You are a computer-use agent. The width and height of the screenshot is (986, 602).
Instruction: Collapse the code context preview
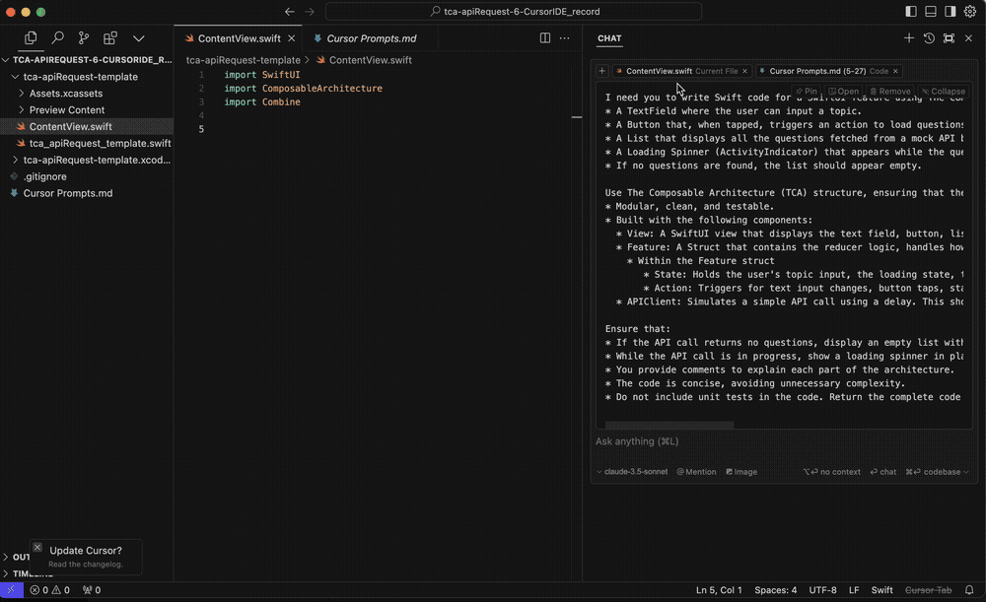944,91
